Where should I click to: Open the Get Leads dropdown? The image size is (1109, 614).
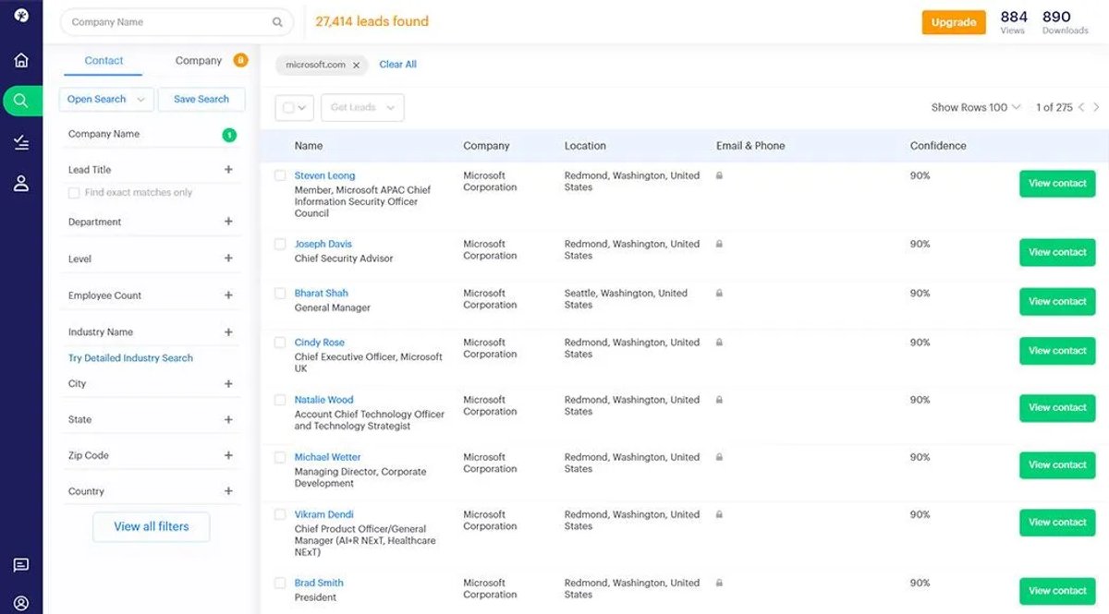[362, 107]
